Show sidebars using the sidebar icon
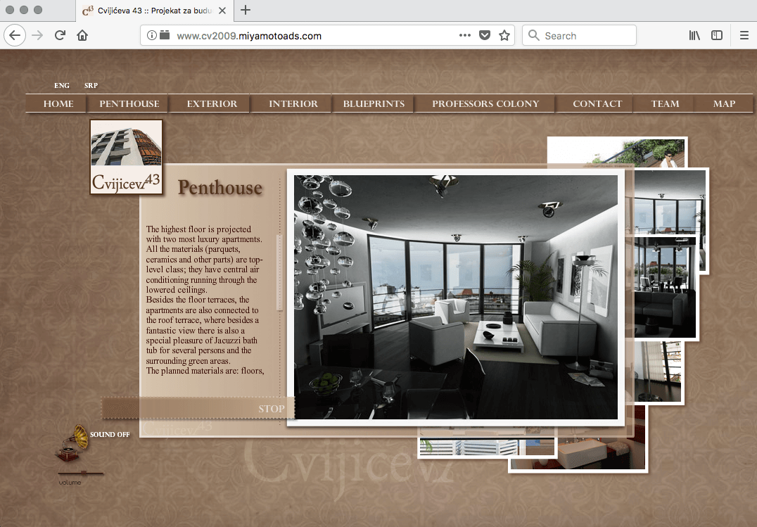The image size is (757, 527). coord(716,35)
